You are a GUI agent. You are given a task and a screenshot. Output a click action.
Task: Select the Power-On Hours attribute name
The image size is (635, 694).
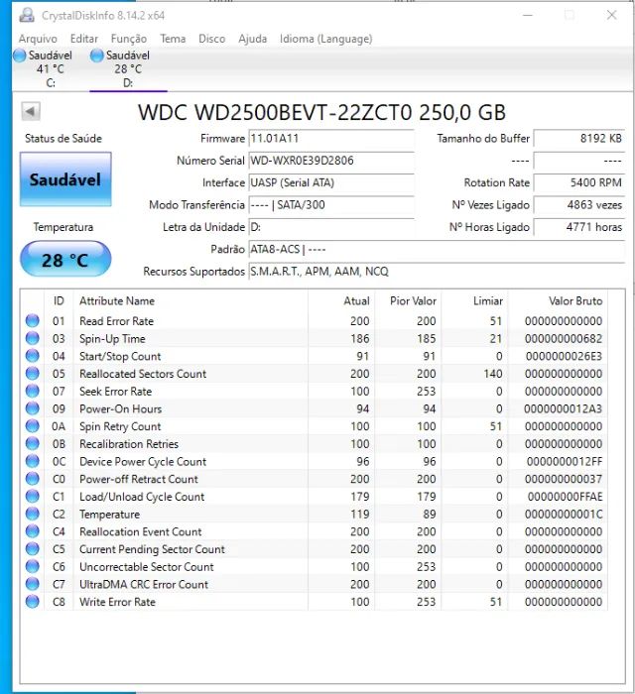[x=120, y=408]
